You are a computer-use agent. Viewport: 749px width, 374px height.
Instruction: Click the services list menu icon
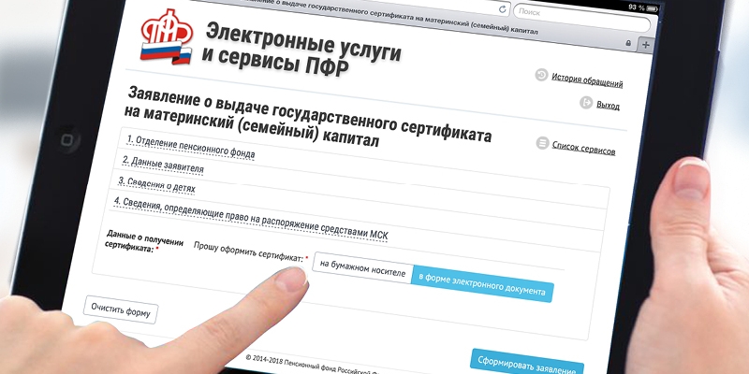[x=541, y=143]
